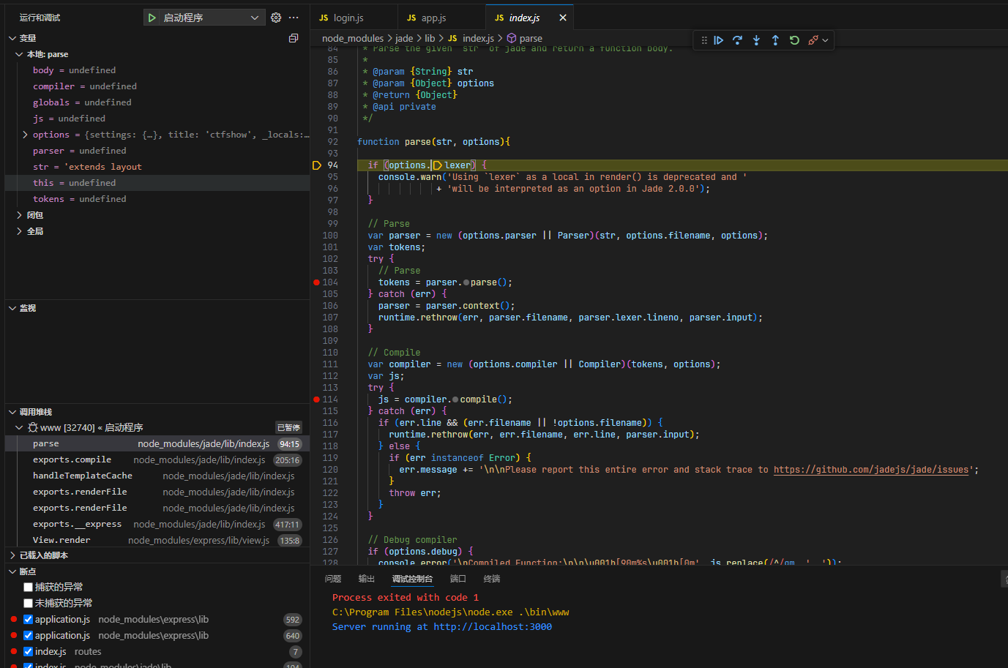Step out of the current function

775,40
